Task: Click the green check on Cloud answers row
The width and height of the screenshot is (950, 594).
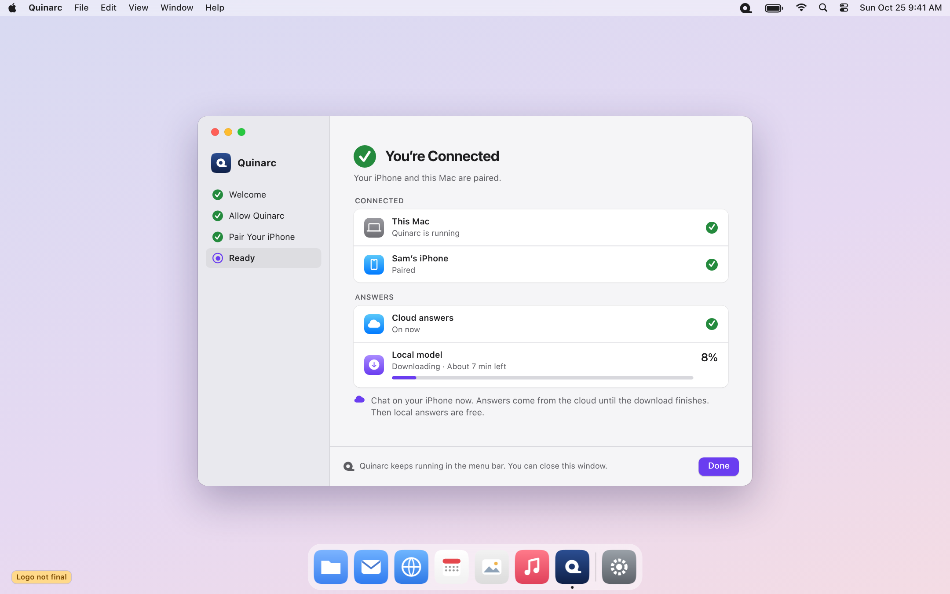Action: click(712, 324)
